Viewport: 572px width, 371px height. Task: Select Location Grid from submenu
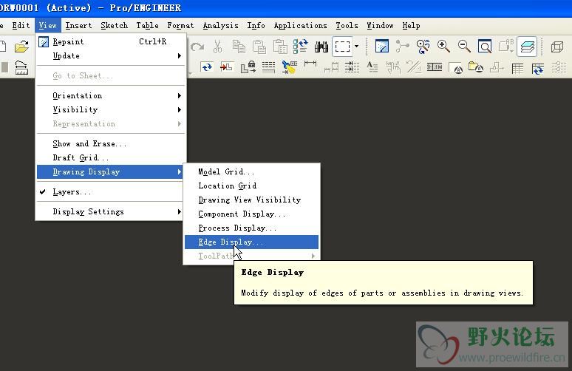[252, 185]
